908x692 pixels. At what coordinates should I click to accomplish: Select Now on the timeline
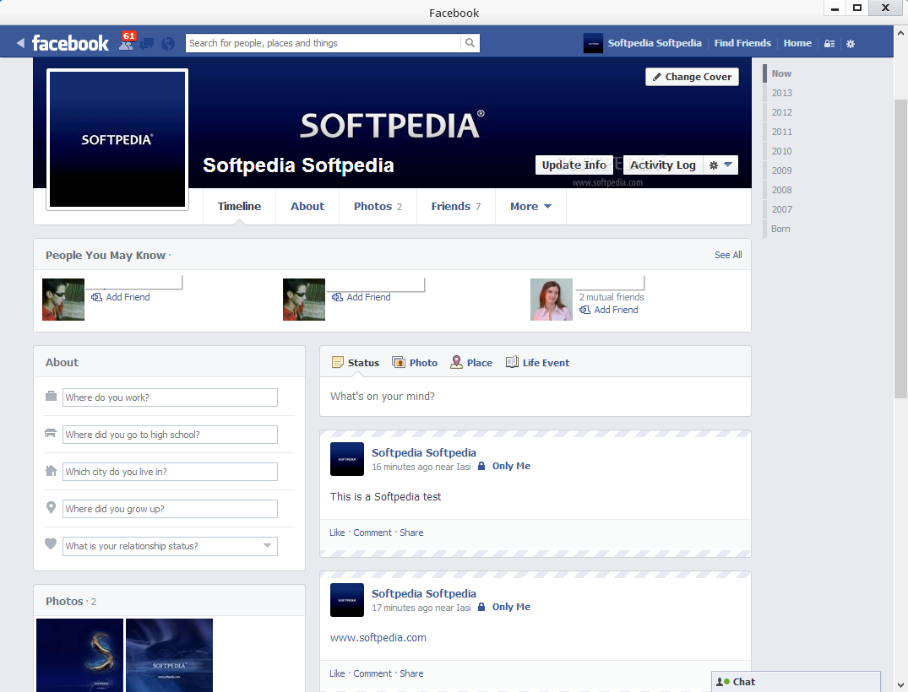click(x=780, y=73)
